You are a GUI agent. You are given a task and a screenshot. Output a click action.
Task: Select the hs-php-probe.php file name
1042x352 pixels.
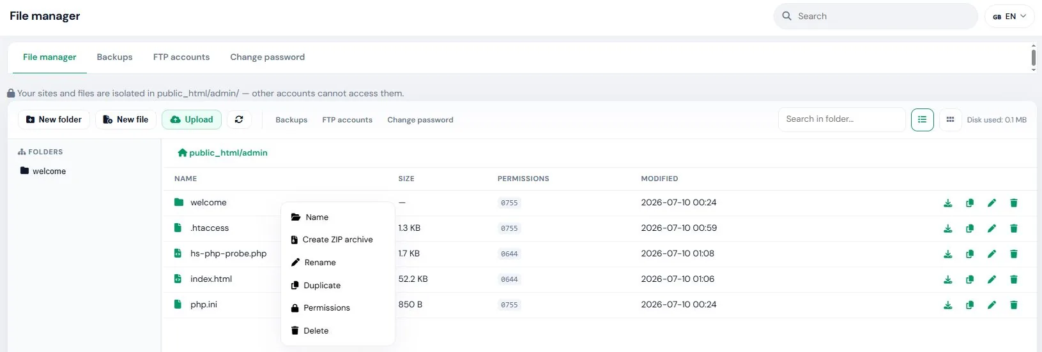tap(228, 254)
